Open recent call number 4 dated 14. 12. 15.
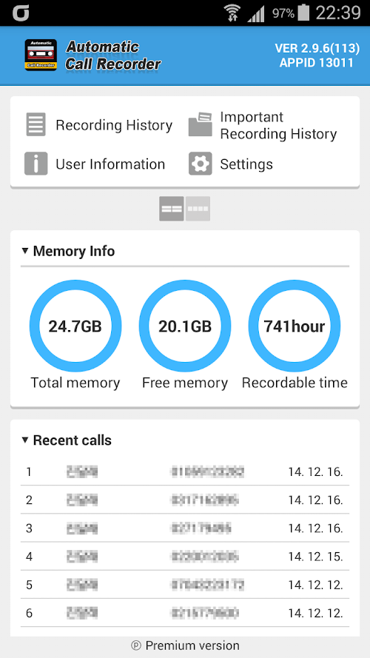 click(185, 557)
